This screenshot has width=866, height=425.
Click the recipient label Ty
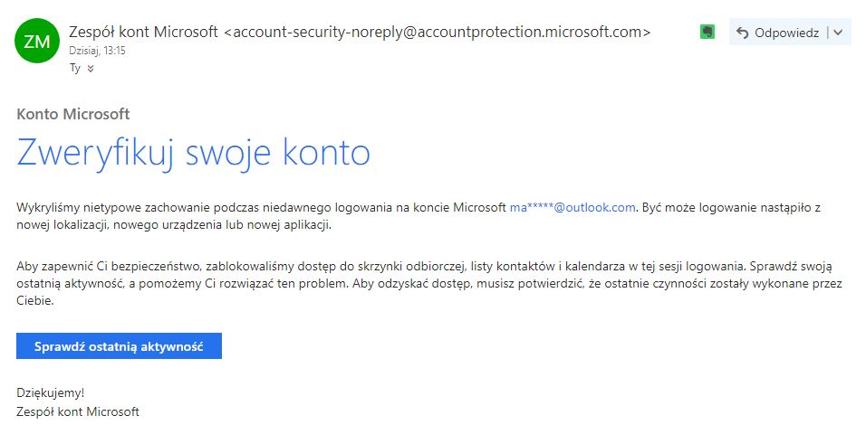[75, 68]
